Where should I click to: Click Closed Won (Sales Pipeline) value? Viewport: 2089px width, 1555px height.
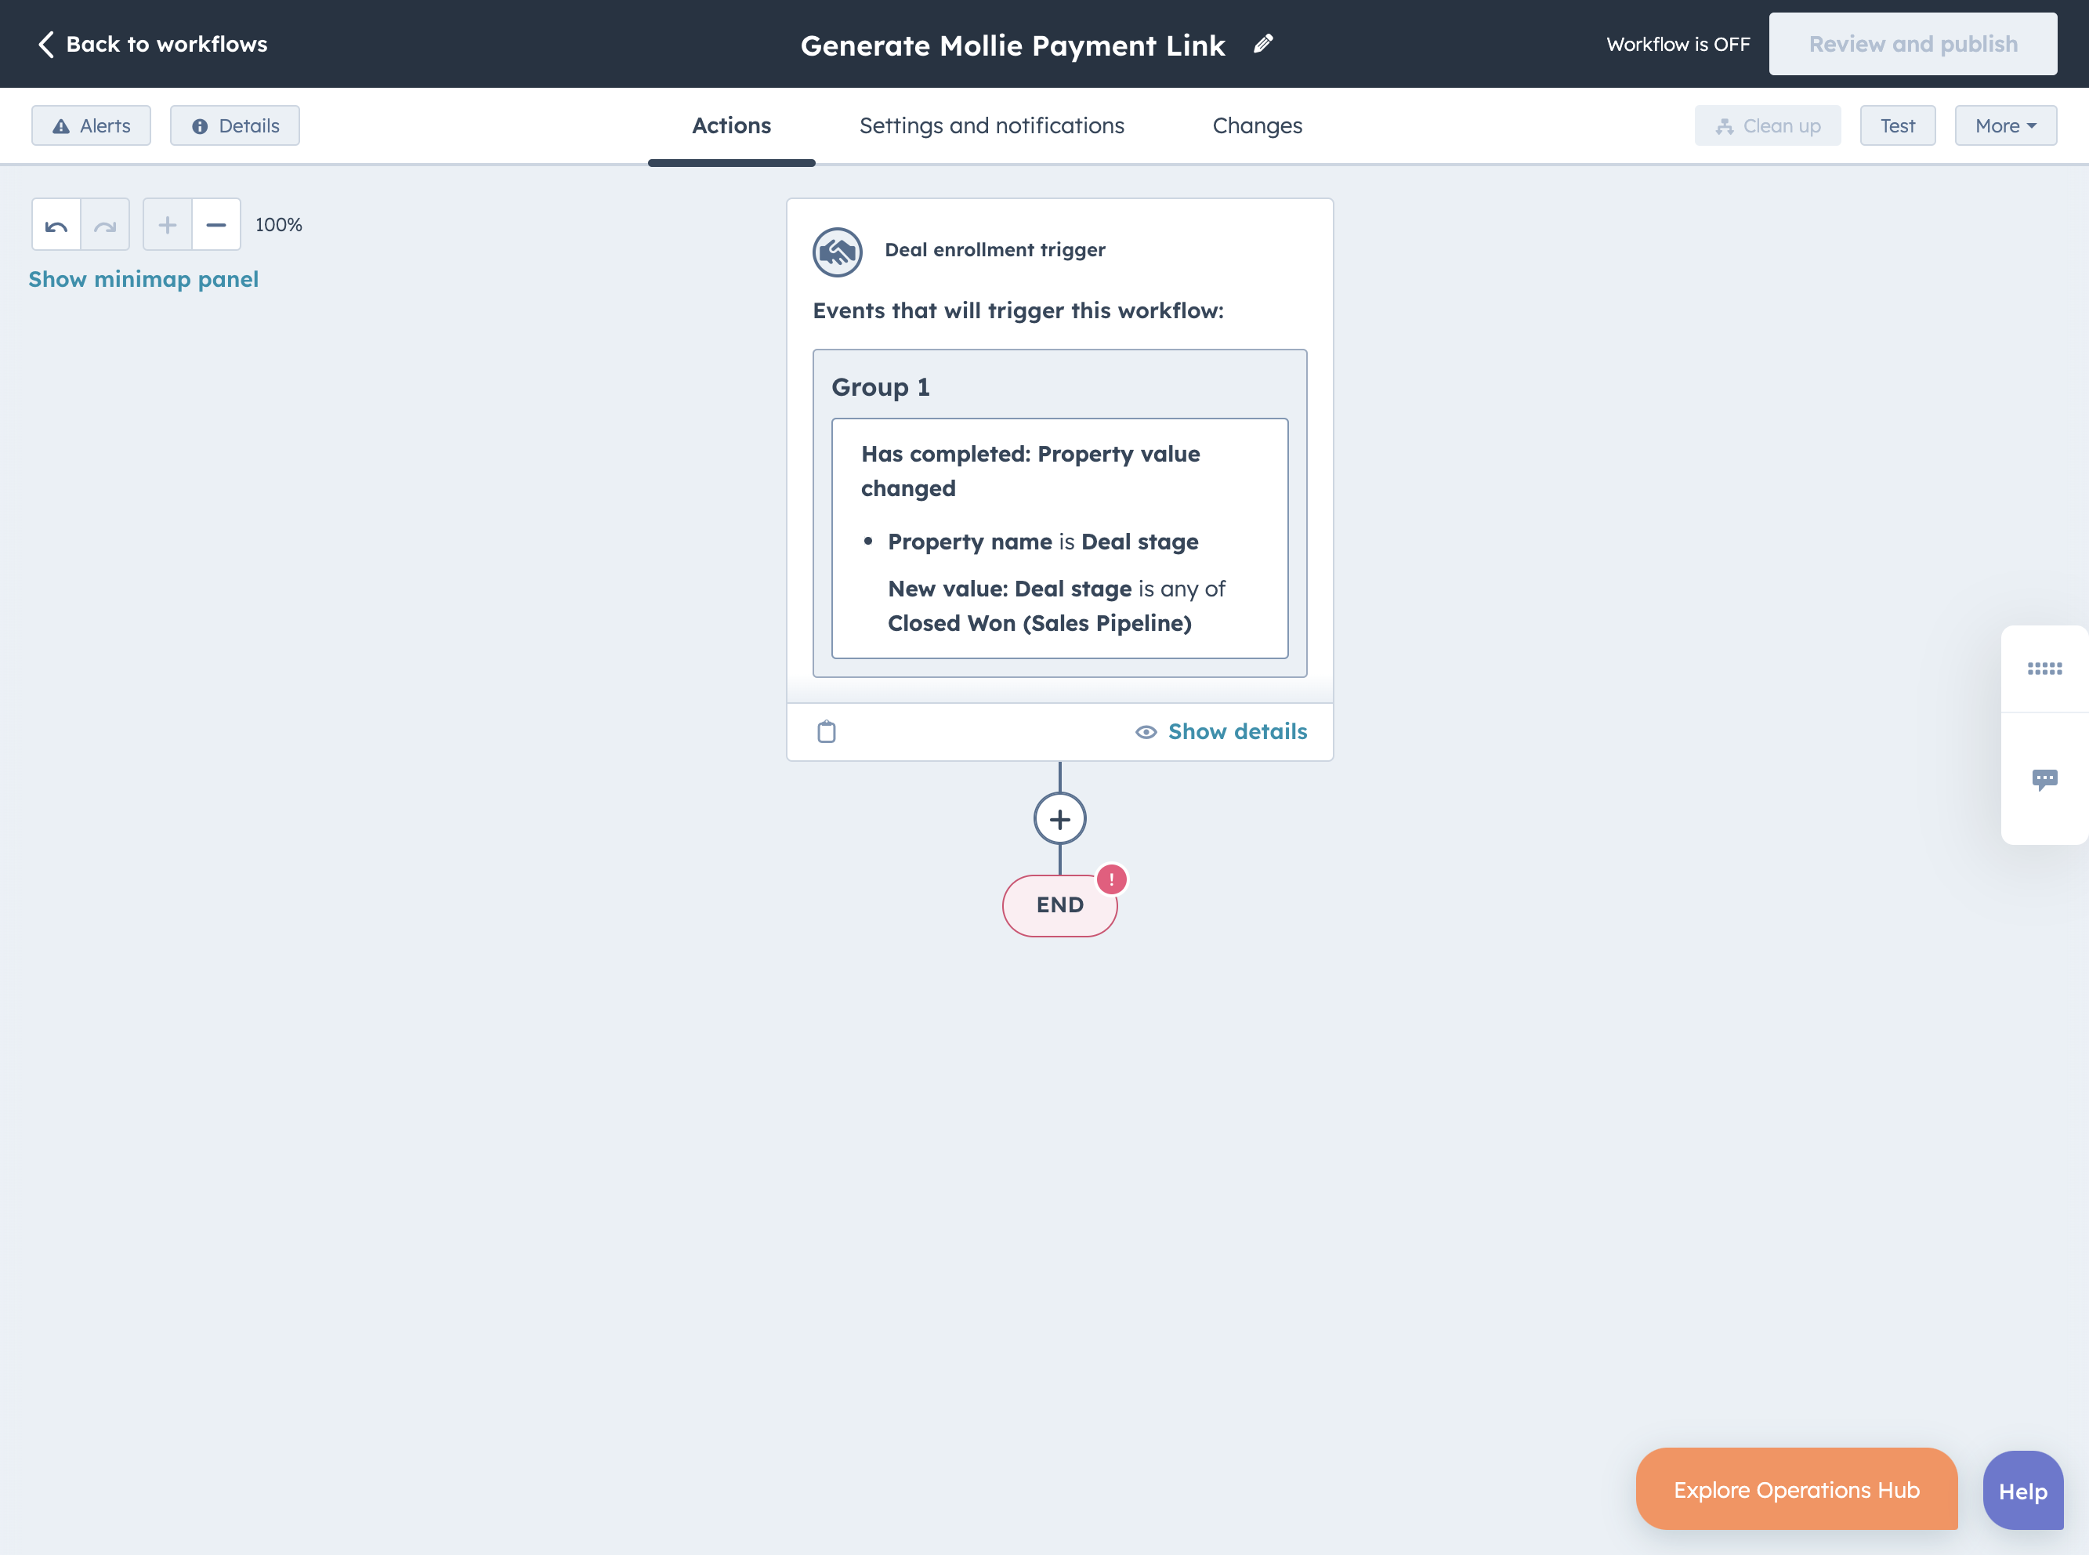tap(1040, 623)
